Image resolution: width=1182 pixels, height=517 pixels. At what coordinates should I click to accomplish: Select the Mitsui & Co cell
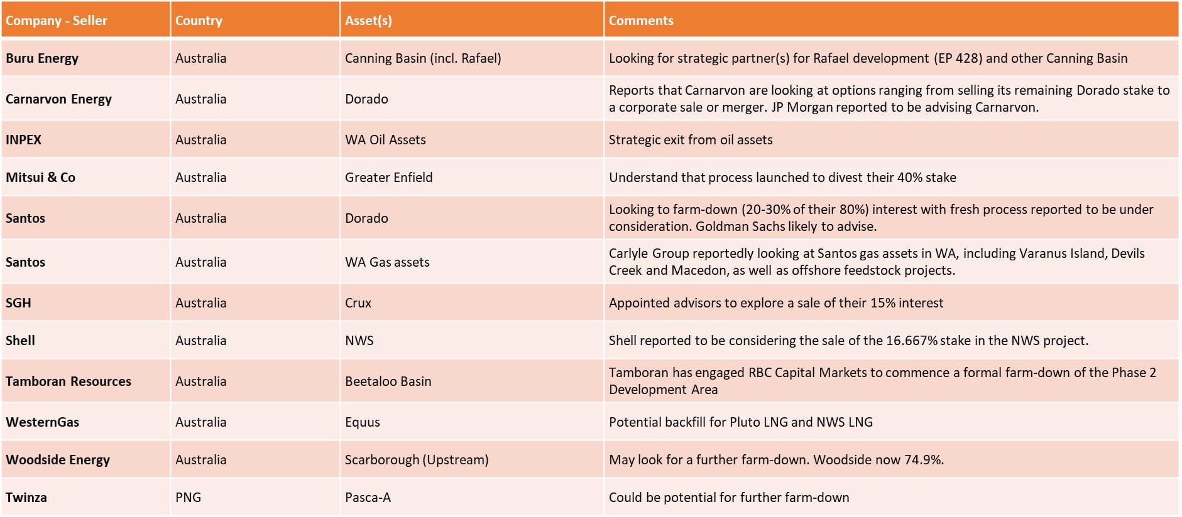(40, 178)
